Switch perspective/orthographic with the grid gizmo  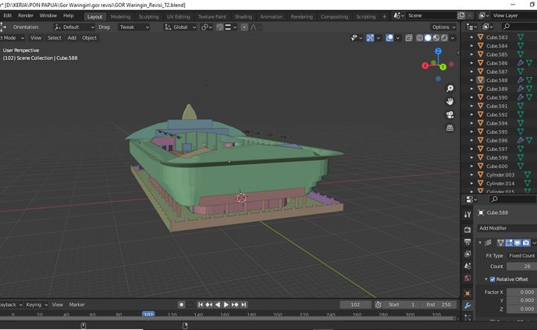coord(450,128)
